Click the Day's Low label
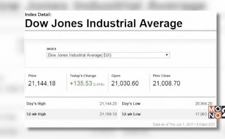The width and height of the screenshot is (225, 139). coord(131,104)
